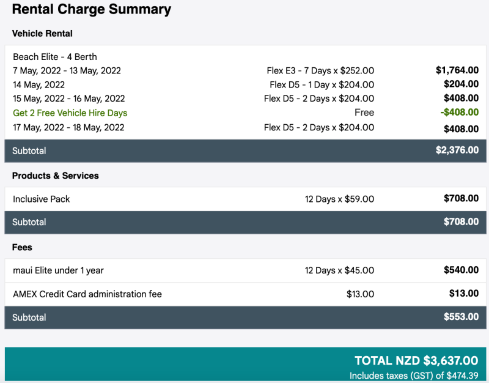Click the Rental Charge Summary heading
The height and width of the screenshot is (383, 489).
pos(91,9)
